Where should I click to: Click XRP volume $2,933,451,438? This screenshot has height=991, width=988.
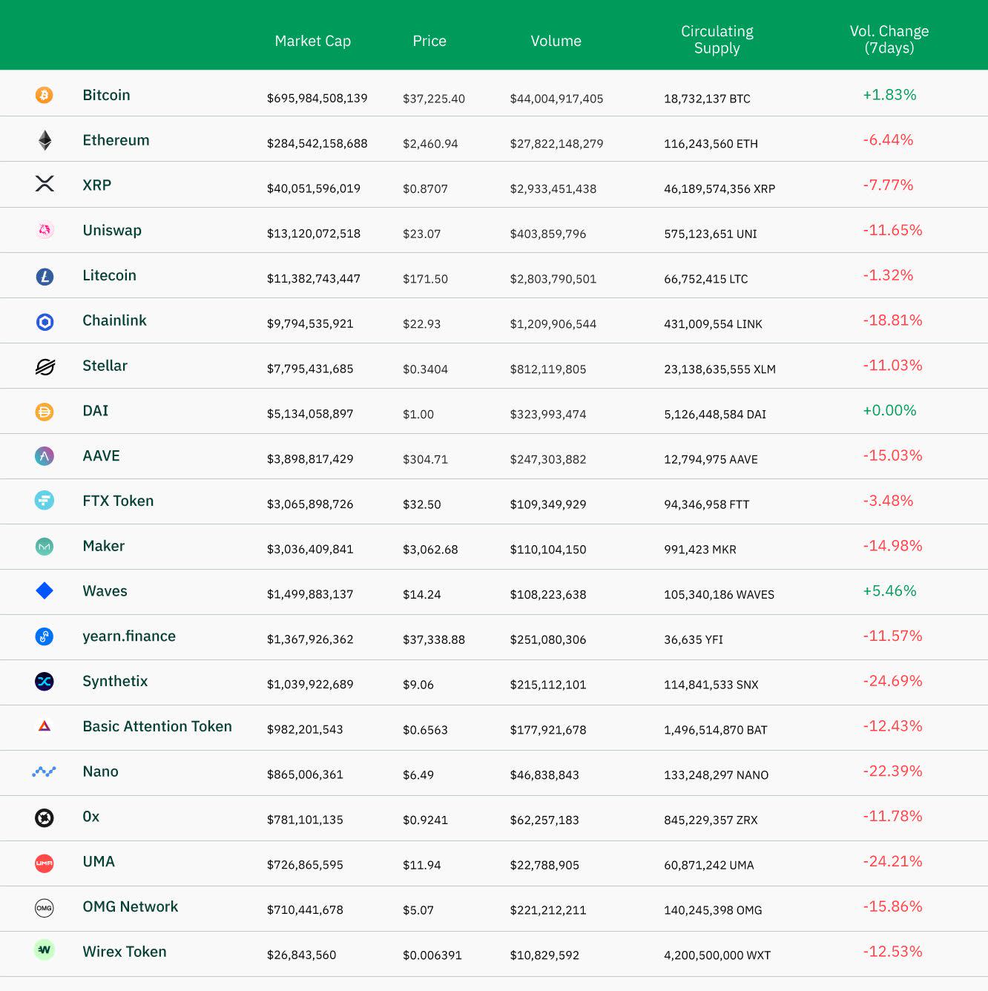553,189
